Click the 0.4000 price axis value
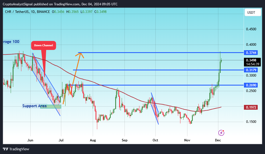265x154 pixels. (251, 45)
